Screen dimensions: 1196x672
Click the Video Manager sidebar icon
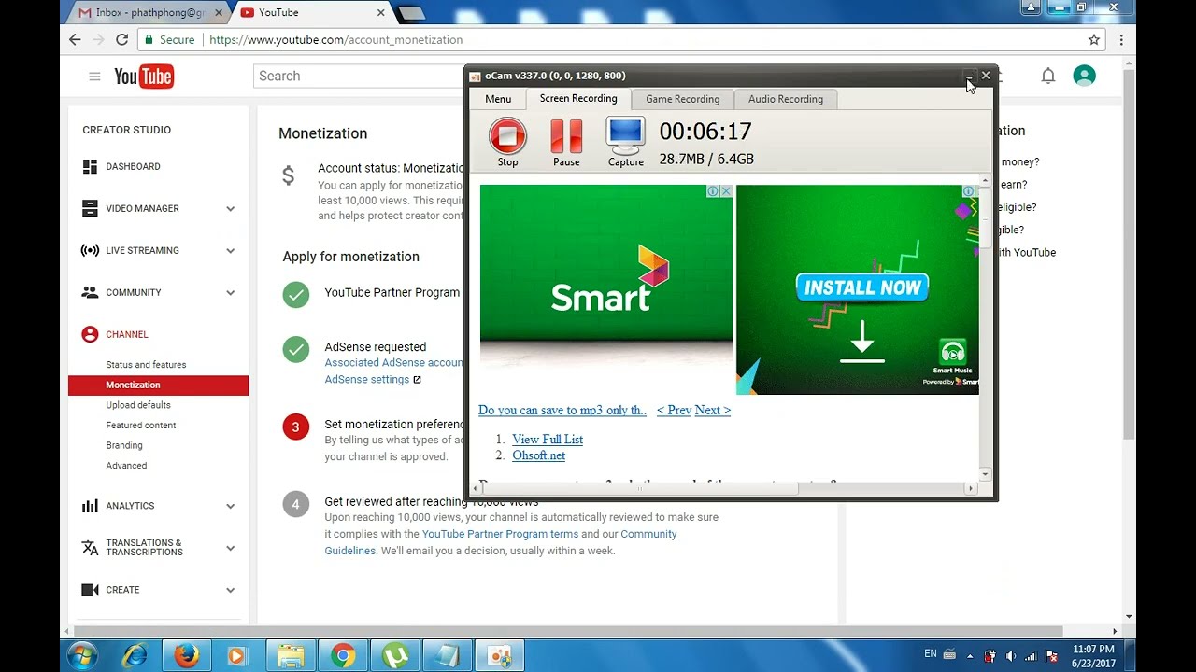coord(90,208)
